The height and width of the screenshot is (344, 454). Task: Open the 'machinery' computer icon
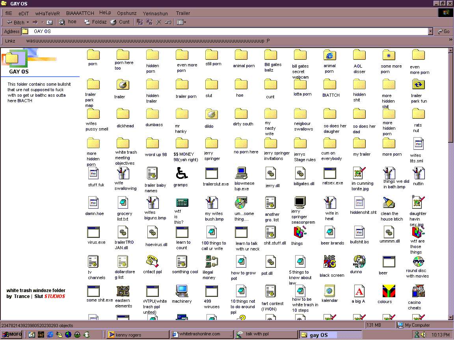[x=182, y=291]
